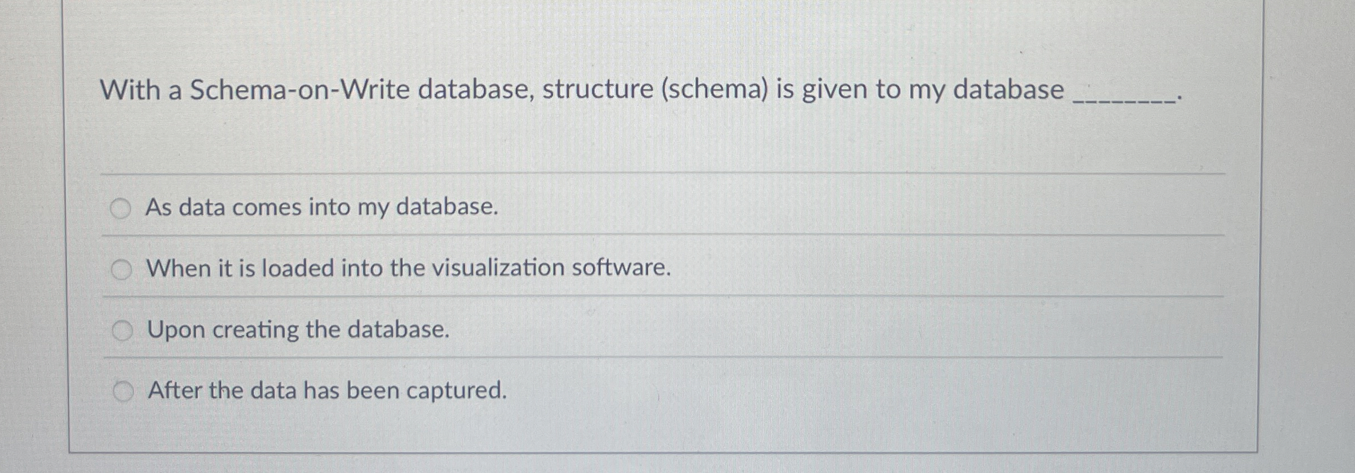Click the text 'When it is loaded into the visualization software'
Viewport: 1355px width, 473px height.
point(409,268)
